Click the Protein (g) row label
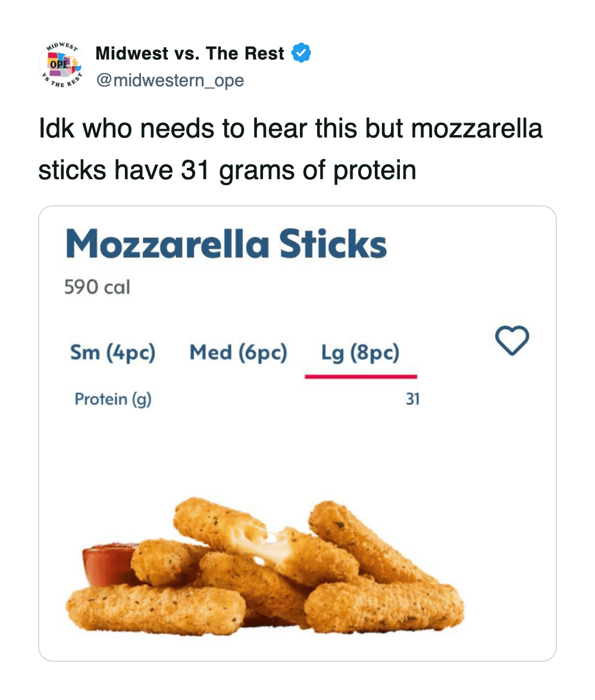The width and height of the screenshot is (595, 700). 113,399
